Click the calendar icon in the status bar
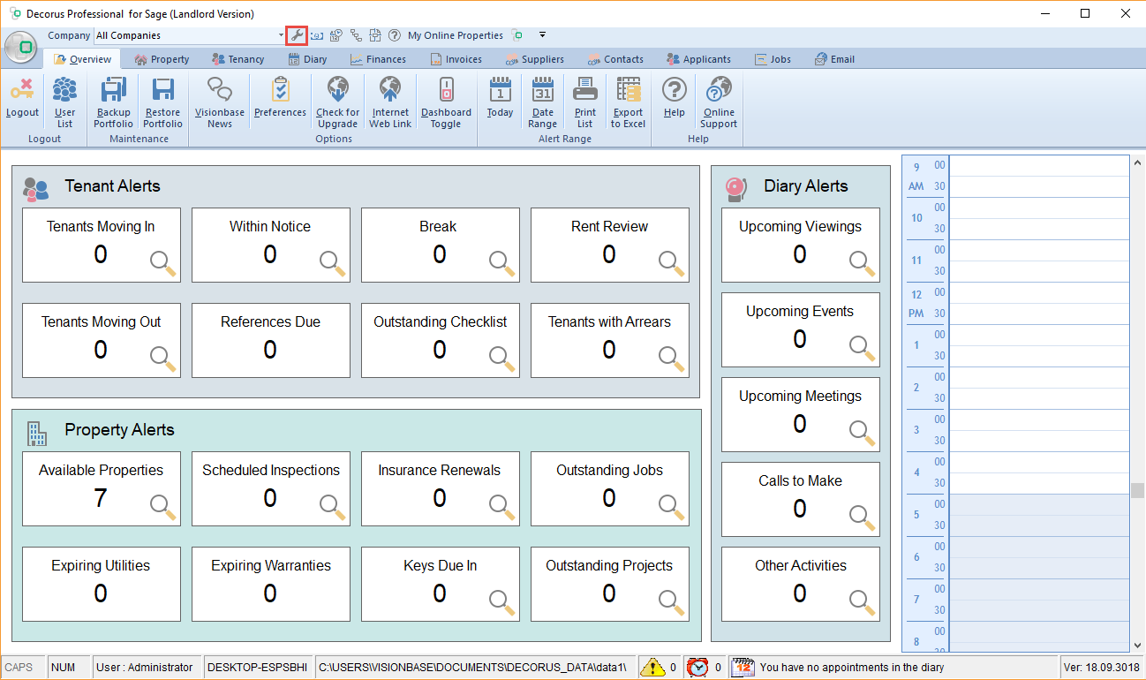 click(x=743, y=667)
